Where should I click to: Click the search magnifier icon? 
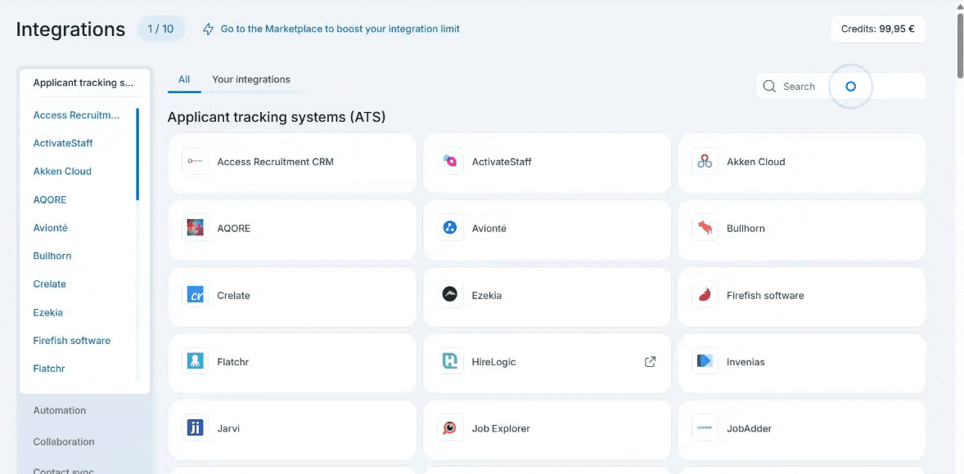tap(769, 86)
